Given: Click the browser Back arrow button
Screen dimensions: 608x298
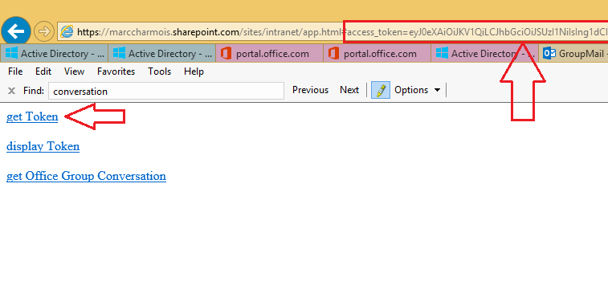Looking at the screenshot, I should pyautogui.click(x=16, y=31).
